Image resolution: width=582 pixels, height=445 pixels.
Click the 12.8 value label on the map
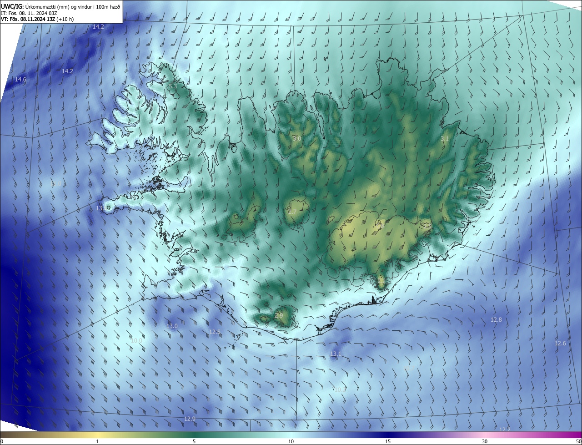(x=496, y=319)
